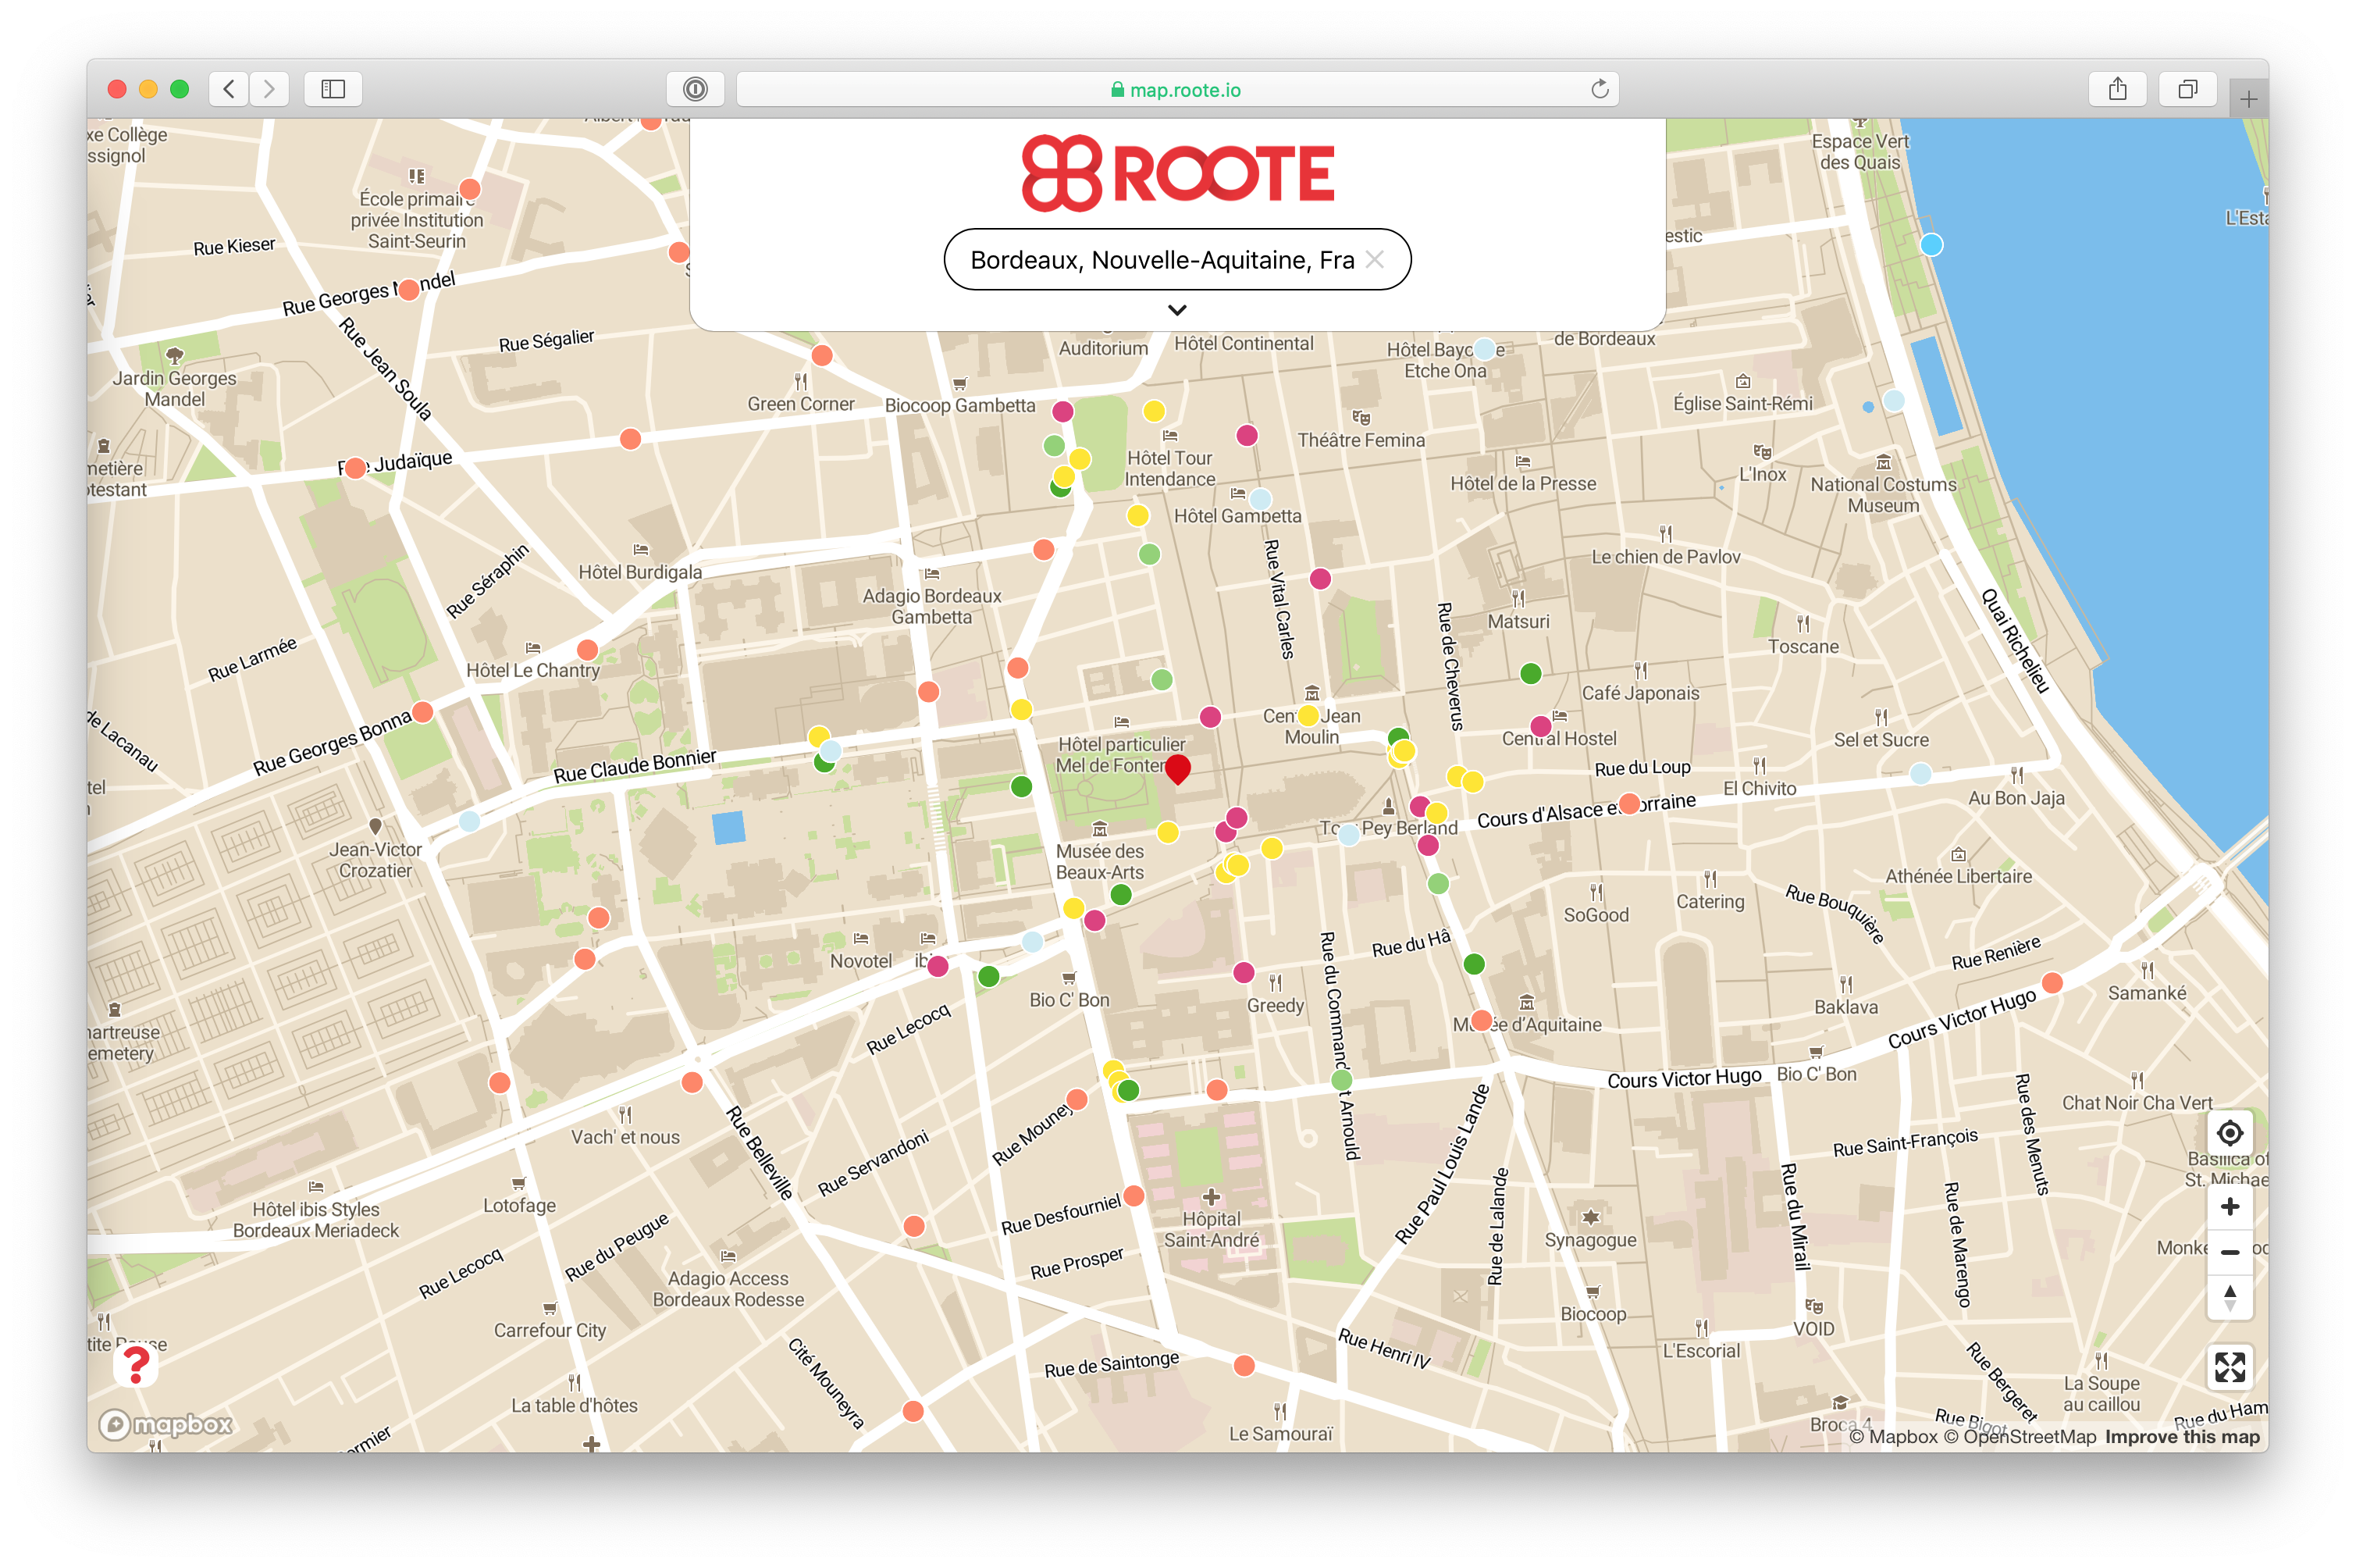Click the map.roote.io address bar
The image size is (2356, 1568).
1177,89
